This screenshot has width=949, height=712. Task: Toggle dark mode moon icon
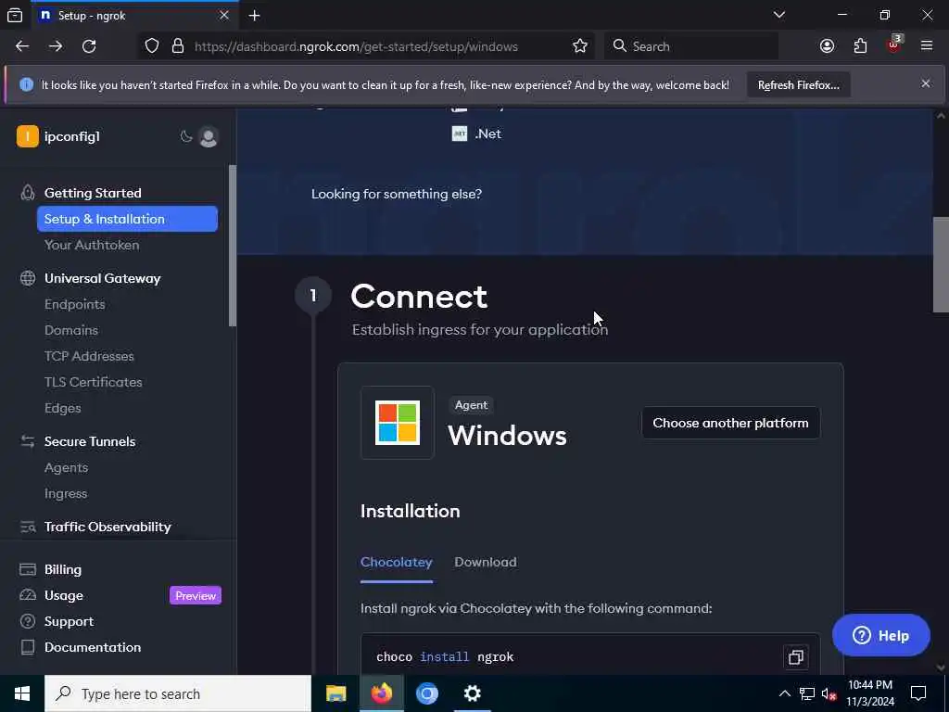click(185, 137)
